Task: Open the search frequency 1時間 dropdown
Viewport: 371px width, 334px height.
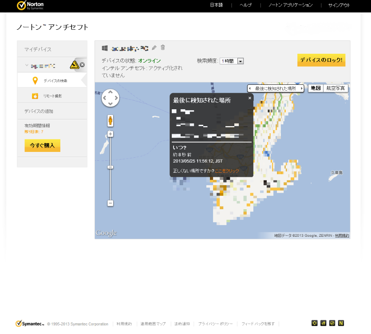Action: [x=232, y=61]
